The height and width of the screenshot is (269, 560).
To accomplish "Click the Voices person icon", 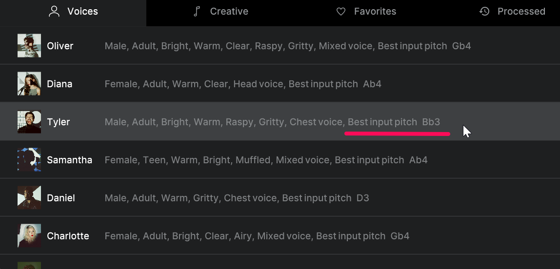I will coord(54,11).
